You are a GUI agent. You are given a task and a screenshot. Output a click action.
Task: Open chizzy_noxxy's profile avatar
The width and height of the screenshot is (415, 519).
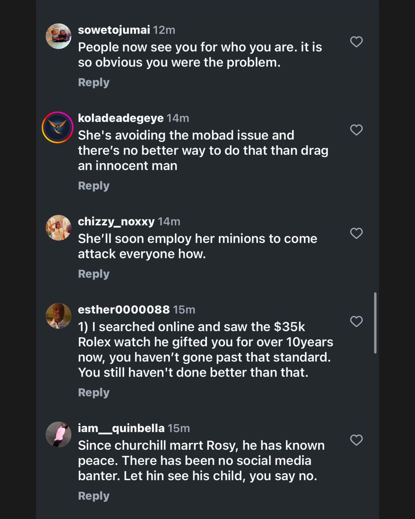point(58,228)
